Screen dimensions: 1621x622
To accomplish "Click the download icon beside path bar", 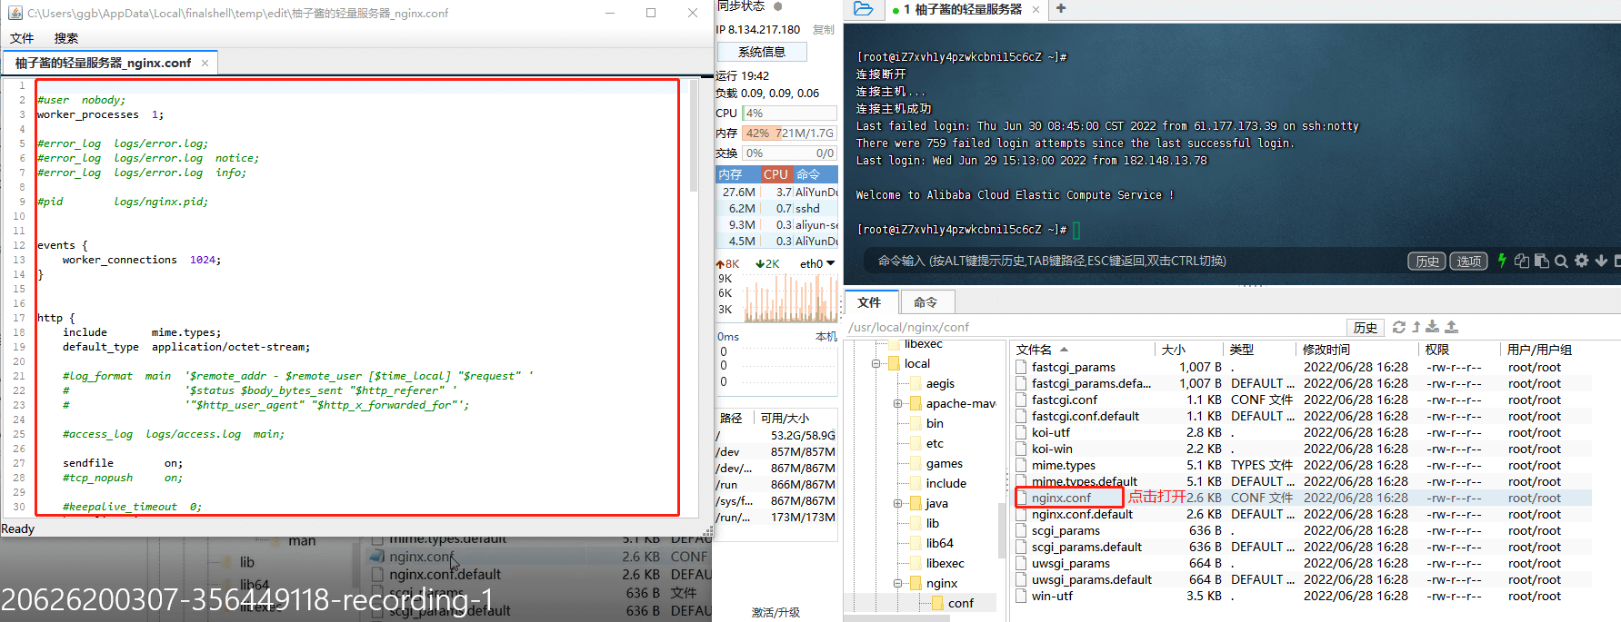I will pos(1433,327).
